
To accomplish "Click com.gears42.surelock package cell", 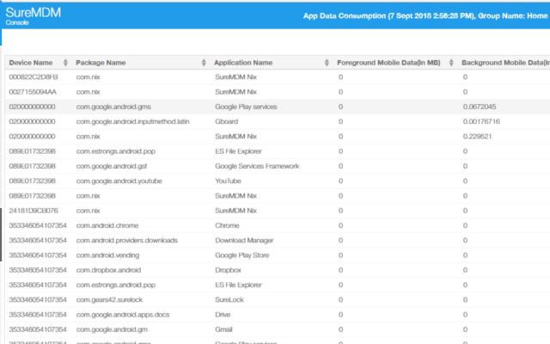I will point(109,299).
